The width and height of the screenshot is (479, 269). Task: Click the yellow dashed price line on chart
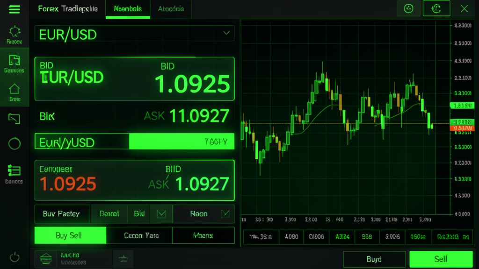[x=345, y=123]
